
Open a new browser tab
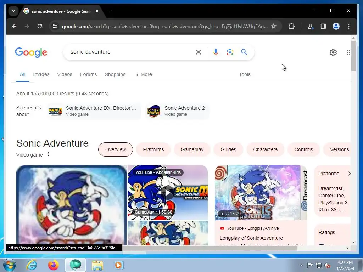110,11
